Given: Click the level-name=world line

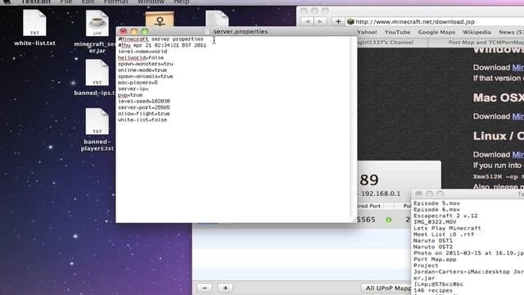Looking at the screenshot, I should pyautogui.click(x=142, y=52).
